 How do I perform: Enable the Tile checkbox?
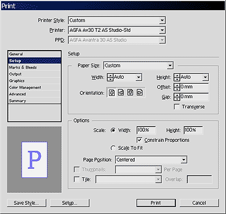(x=77, y=180)
